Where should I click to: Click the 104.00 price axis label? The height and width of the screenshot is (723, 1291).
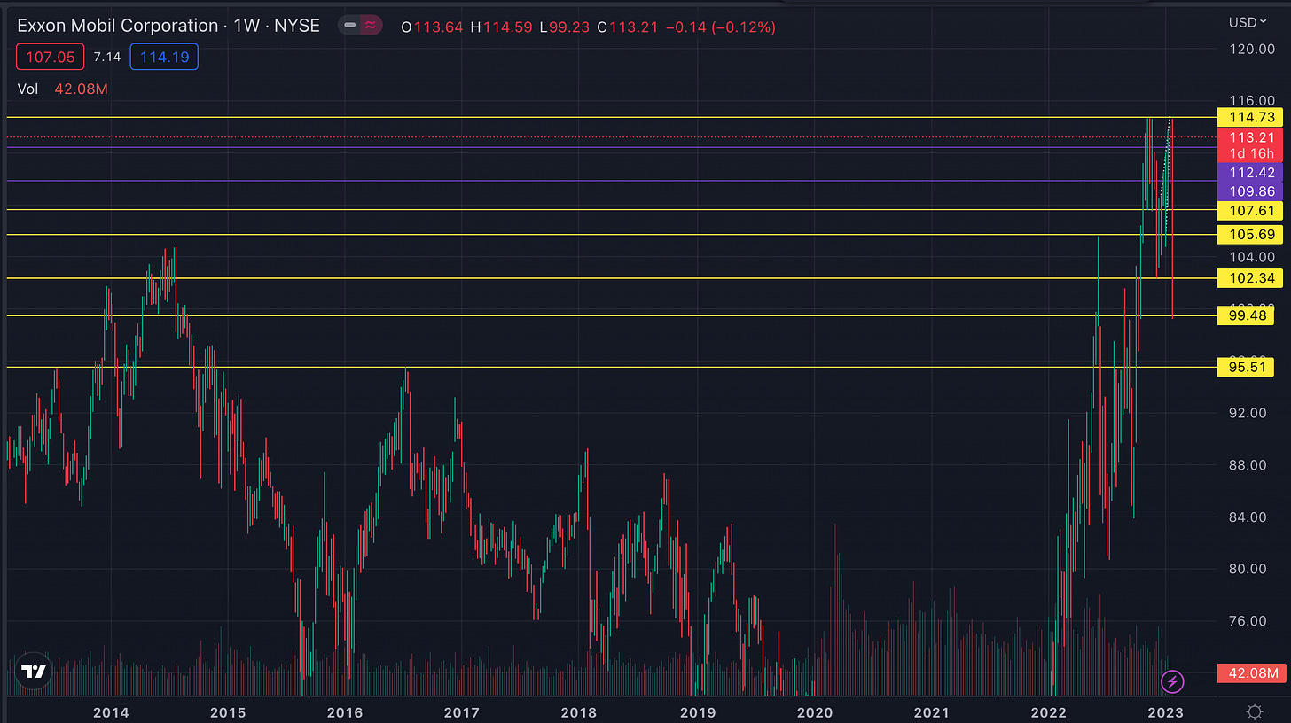pyautogui.click(x=1250, y=257)
